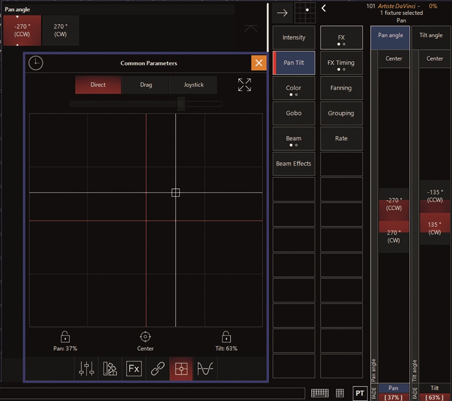Open the Gobo parameter group
Screen dimensions: 452x401
tap(294, 113)
